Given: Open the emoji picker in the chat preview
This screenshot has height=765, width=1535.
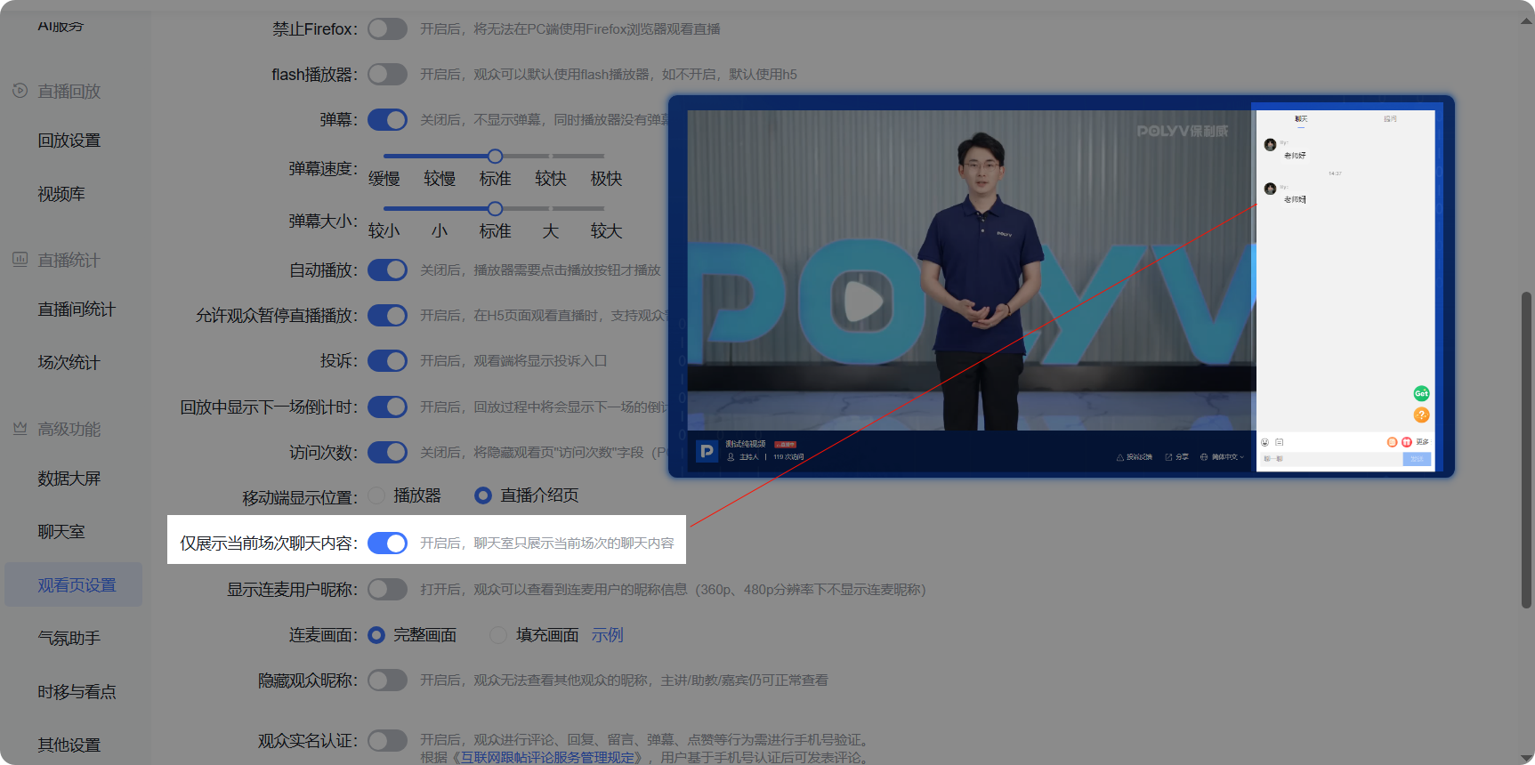Looking at the screenshot, I should pos(1265,442).
